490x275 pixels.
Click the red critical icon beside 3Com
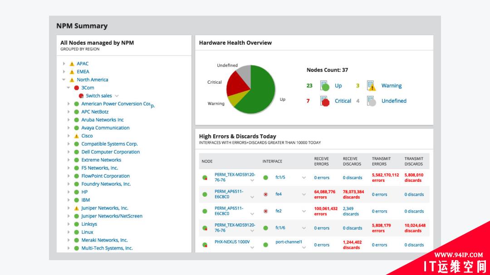[77, 88]
